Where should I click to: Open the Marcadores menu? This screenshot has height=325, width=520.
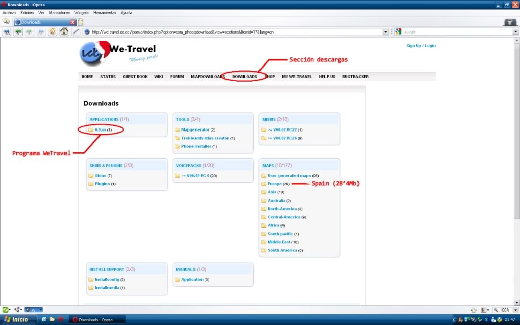(x=59, y=13)
